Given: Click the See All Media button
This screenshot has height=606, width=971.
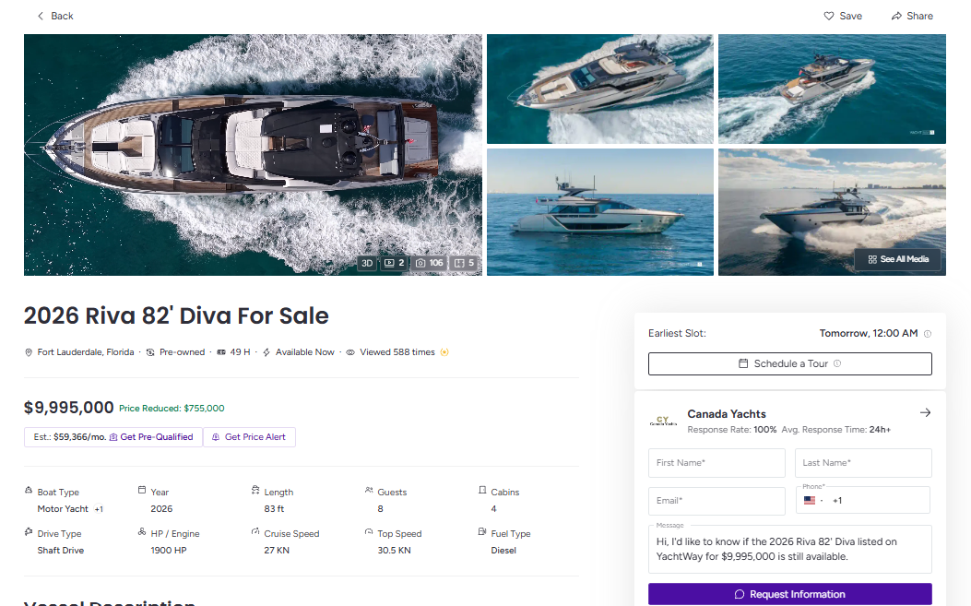Looking at the screenshot, I should [897, 259].
